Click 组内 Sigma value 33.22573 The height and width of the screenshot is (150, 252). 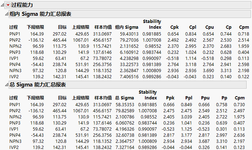tap(129, 65)
